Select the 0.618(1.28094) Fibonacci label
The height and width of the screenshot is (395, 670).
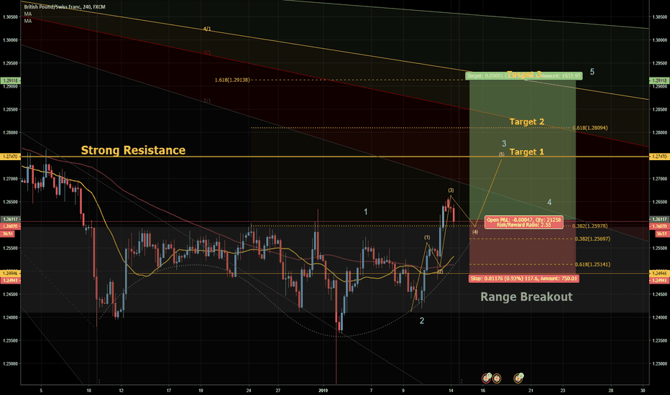(589, 128)
